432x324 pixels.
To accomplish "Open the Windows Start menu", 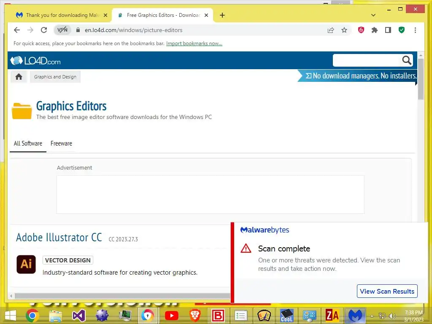I will pyautogui.click(x=10, y=316).
